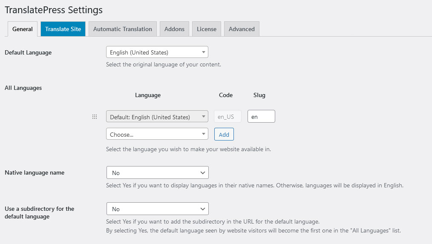
Task: Open the License tab
Action: (x=207, y=29)
